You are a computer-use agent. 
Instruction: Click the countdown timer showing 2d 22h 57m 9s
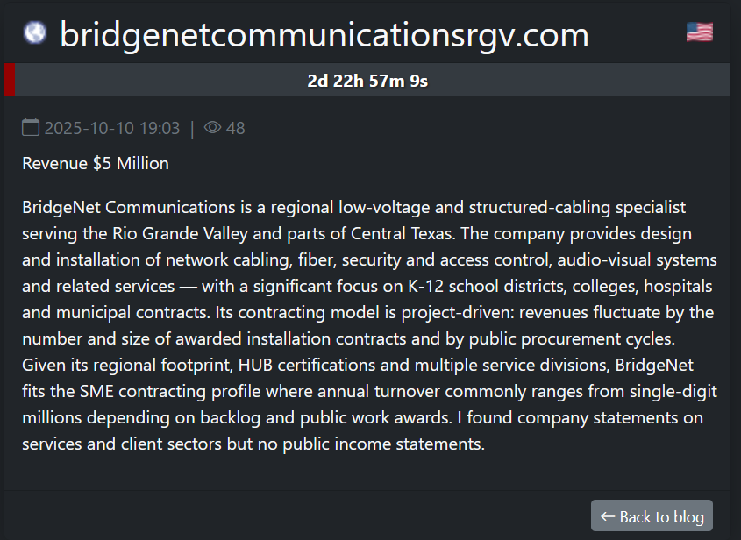point(367,79)
